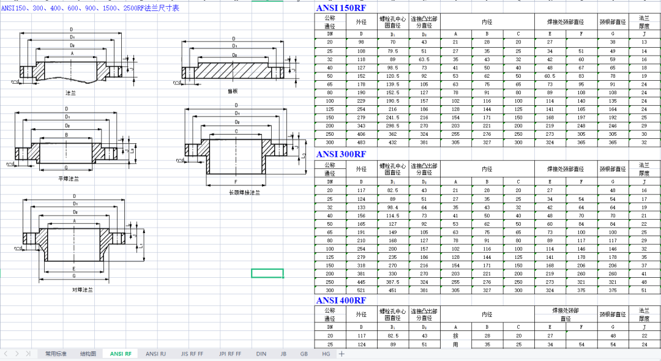Click the 'DN' header cell in ANSI 300RF table
The height and width of the screenshot is (361, 661).
click(330, 182)
